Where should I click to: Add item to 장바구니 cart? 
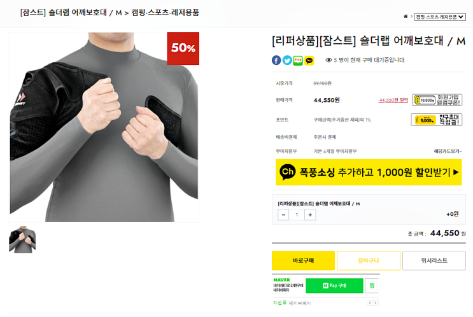[x=369, y=260]
